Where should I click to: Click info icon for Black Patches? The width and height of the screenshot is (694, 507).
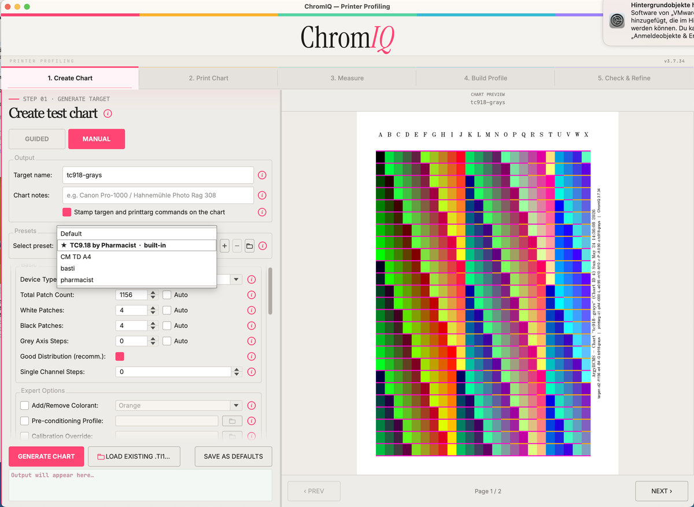(x=252, y=325)
